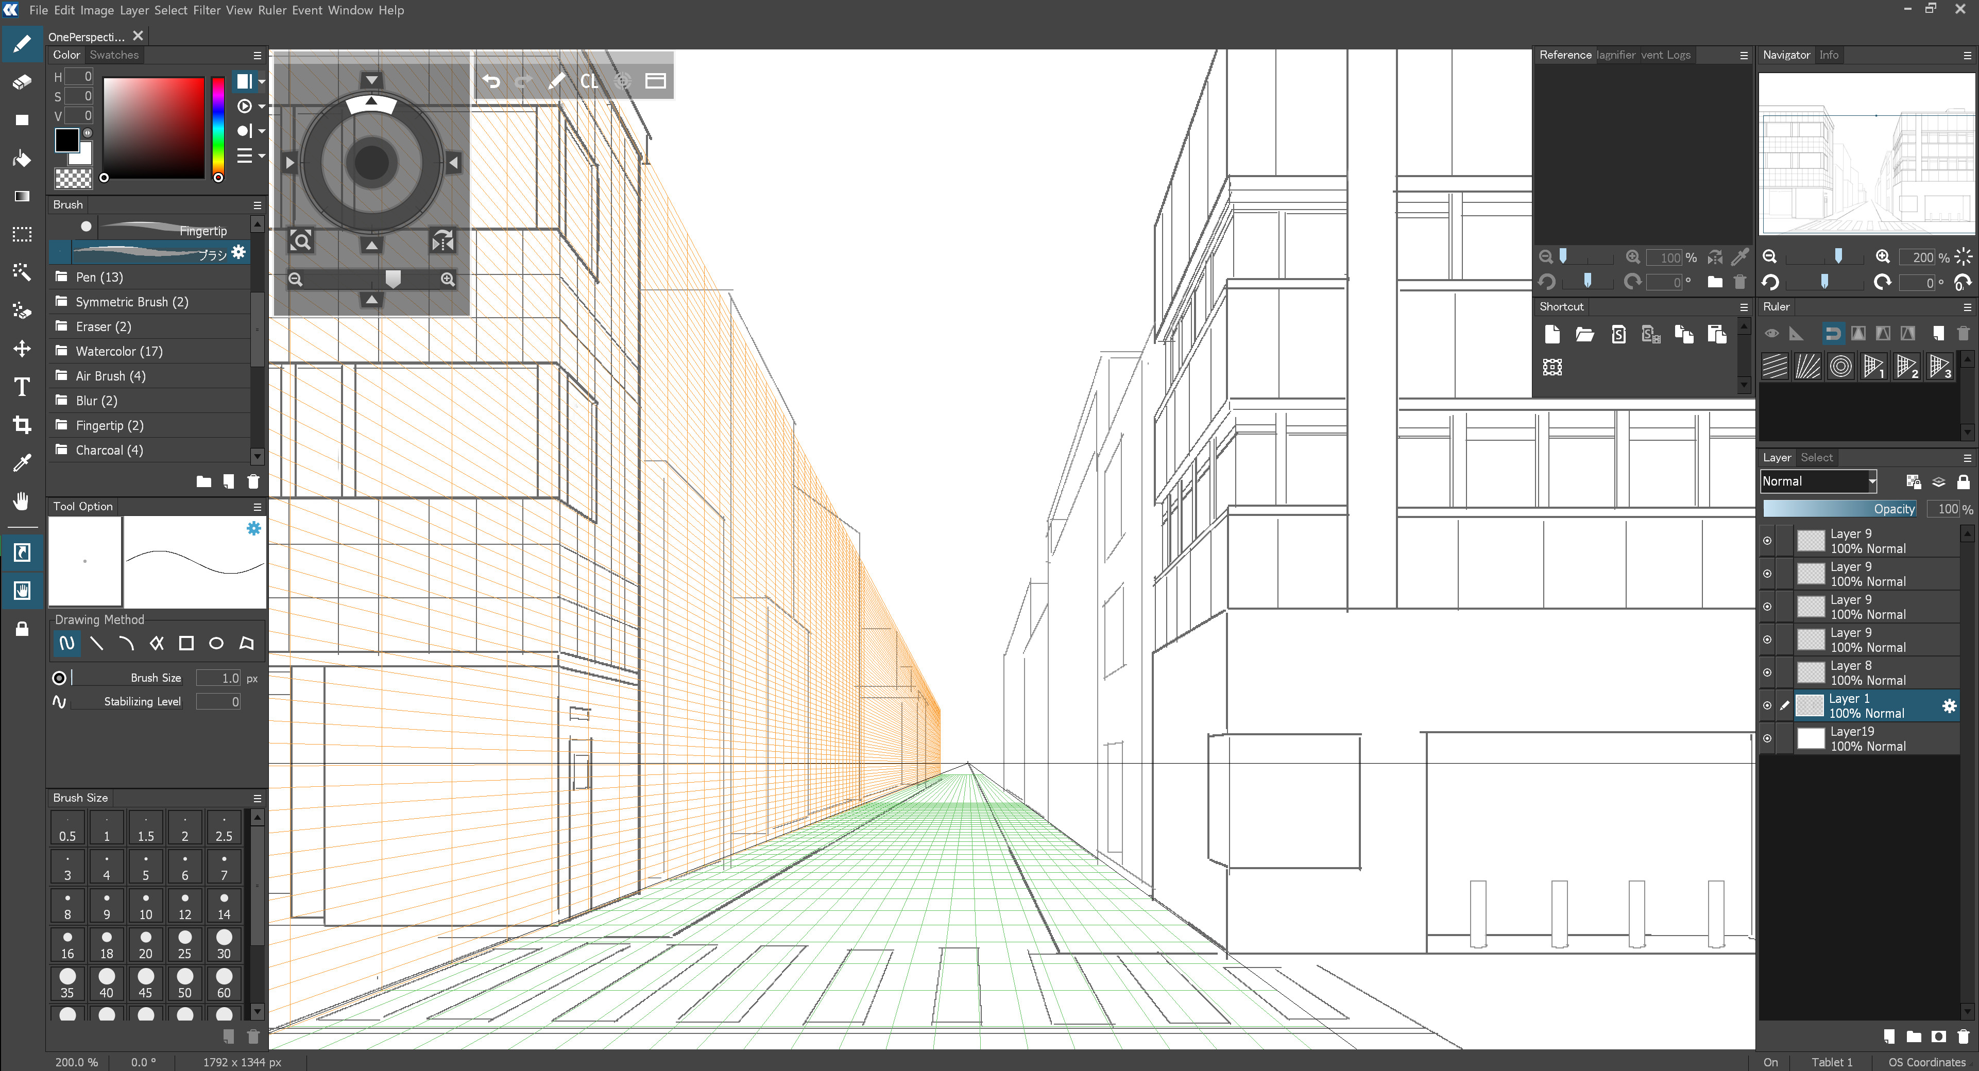Toggle visibility of the Layer19 layer

click(1767, 738)
